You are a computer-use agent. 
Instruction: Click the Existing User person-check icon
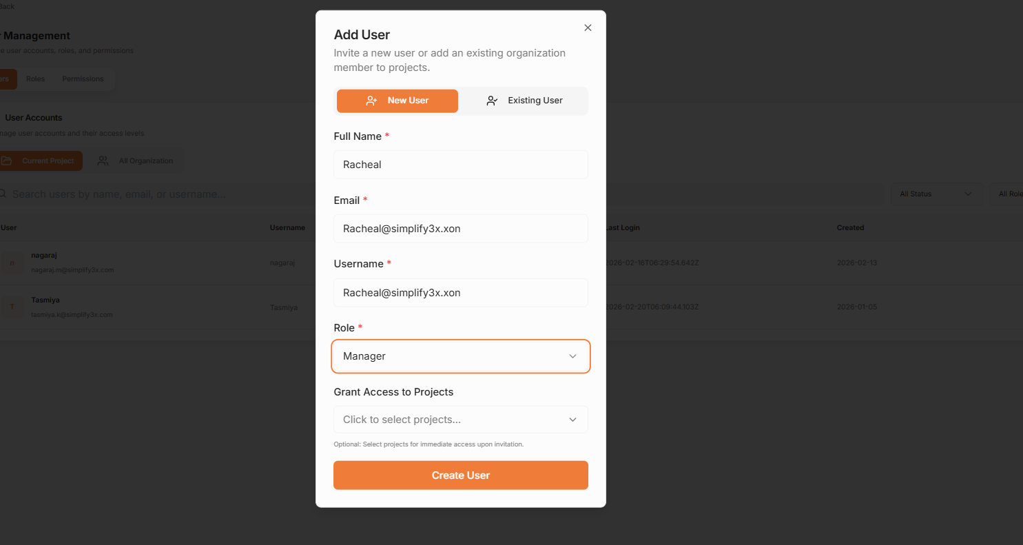pyautogui.click(x=492, y=101)
